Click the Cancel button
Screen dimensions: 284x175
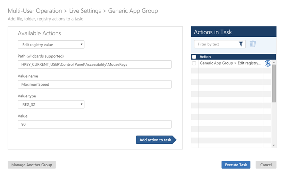(266, 165)
